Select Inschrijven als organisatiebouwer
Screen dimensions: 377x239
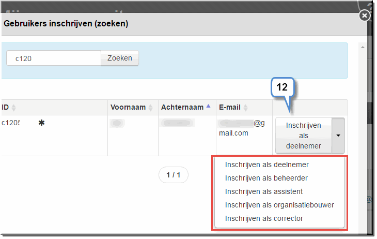tap(279, 205)
